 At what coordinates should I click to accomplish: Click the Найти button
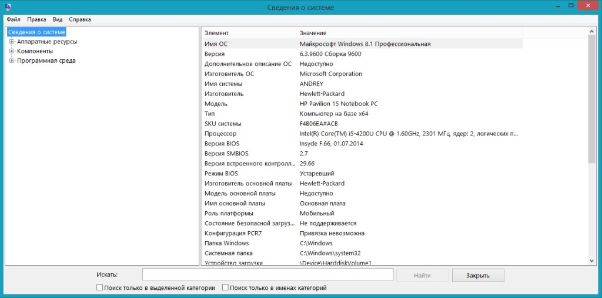(422, 275)
